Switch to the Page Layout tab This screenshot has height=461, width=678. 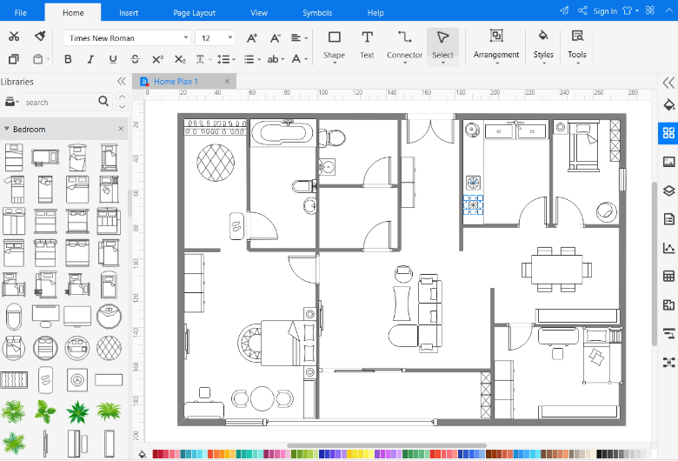coord(194,12)
